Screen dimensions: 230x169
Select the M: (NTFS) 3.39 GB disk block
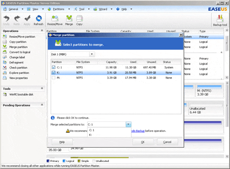pyautogui.click(x=209, y=91)
